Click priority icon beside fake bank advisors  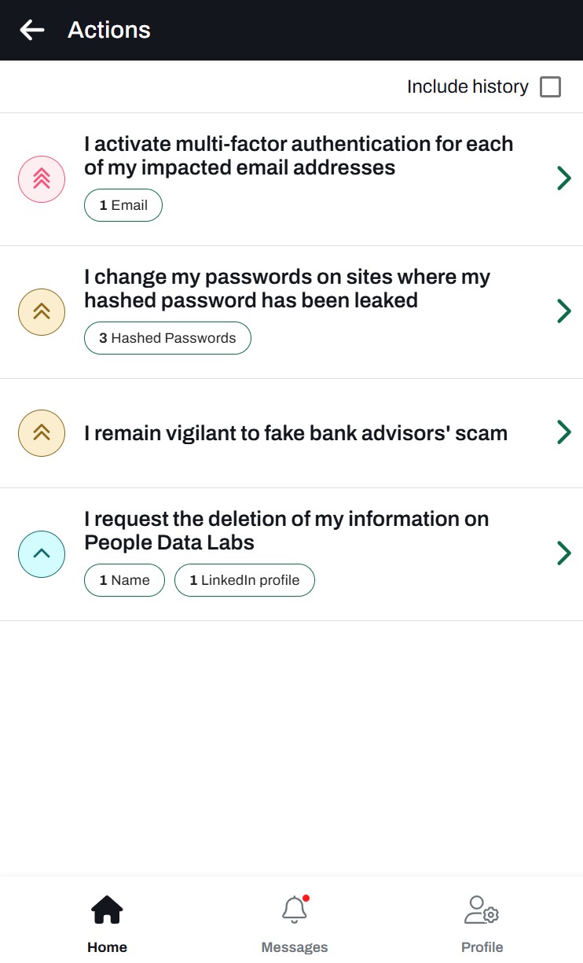tap(42, 433)
